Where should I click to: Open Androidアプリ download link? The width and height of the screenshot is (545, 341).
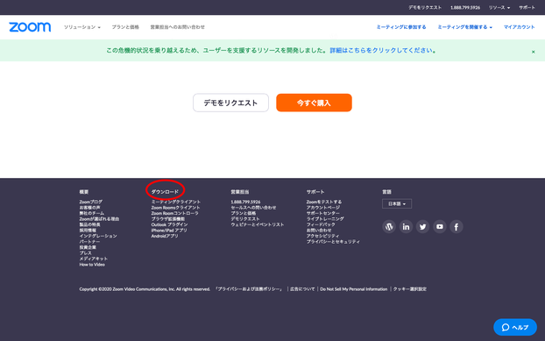(165, 236)
